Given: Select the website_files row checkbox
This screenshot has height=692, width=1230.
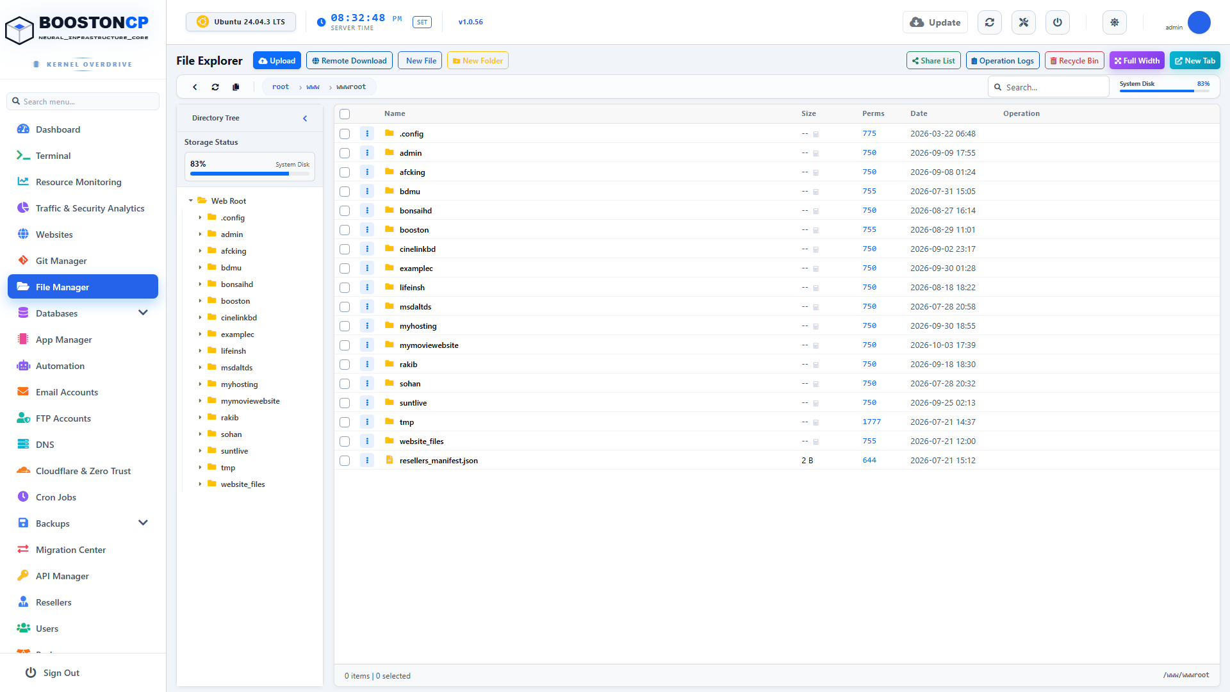Looking at the screenshot, I should pyautogui.click(x=345, y=441).
